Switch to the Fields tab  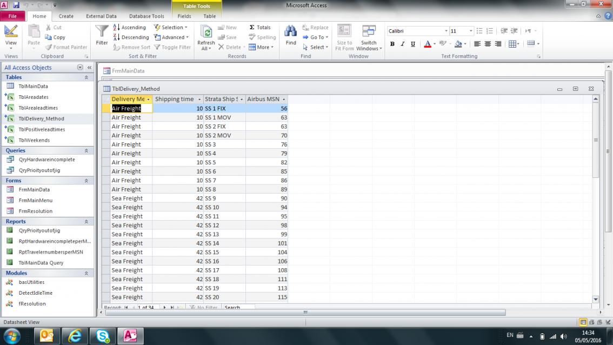click(184, 16)
